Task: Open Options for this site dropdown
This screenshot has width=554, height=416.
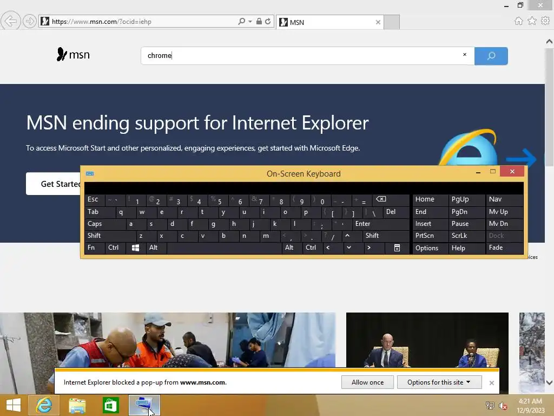Action: [x=439, y=382]
